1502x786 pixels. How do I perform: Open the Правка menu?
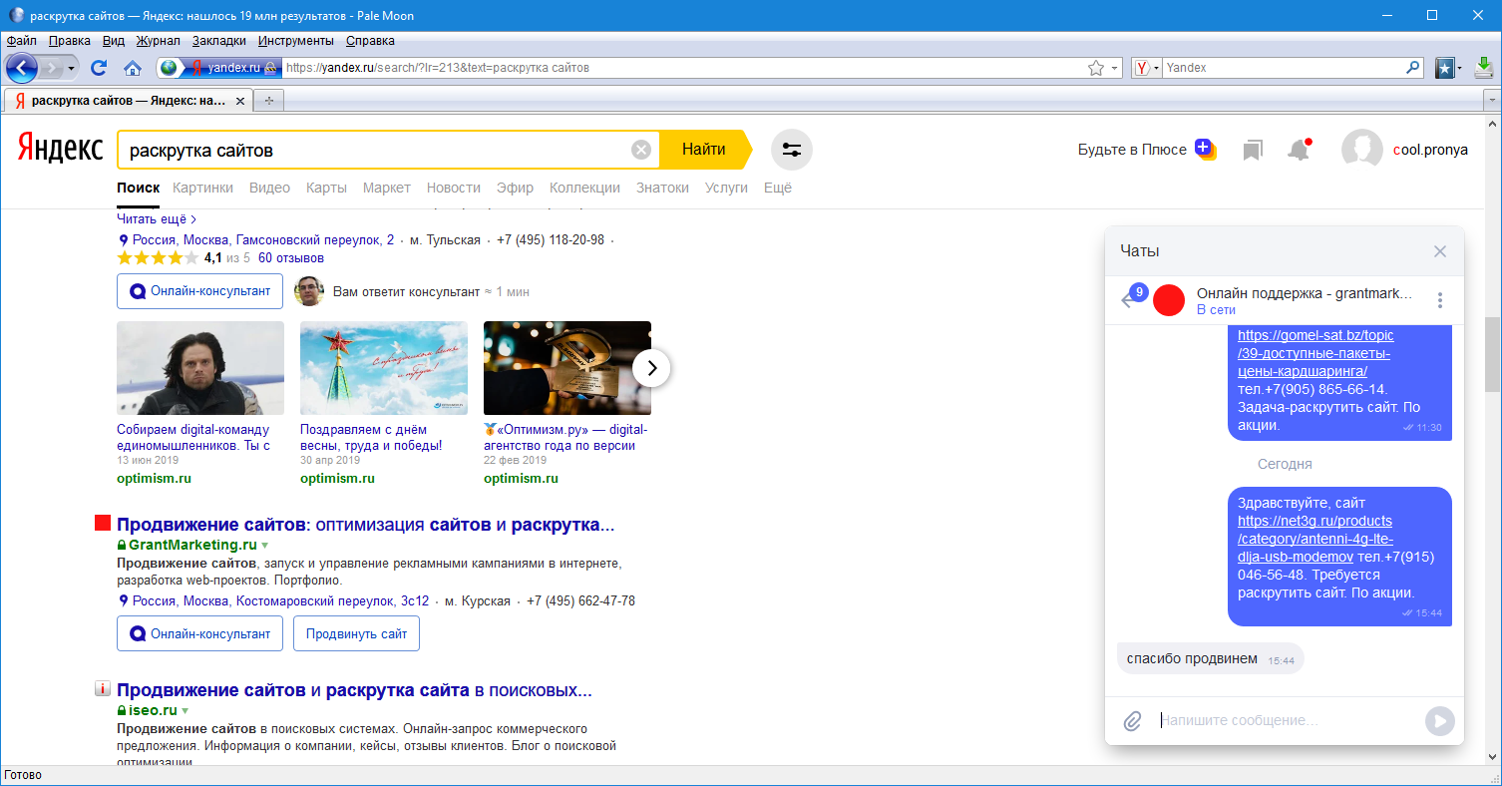pyautogui.click(x=69, y=41)
